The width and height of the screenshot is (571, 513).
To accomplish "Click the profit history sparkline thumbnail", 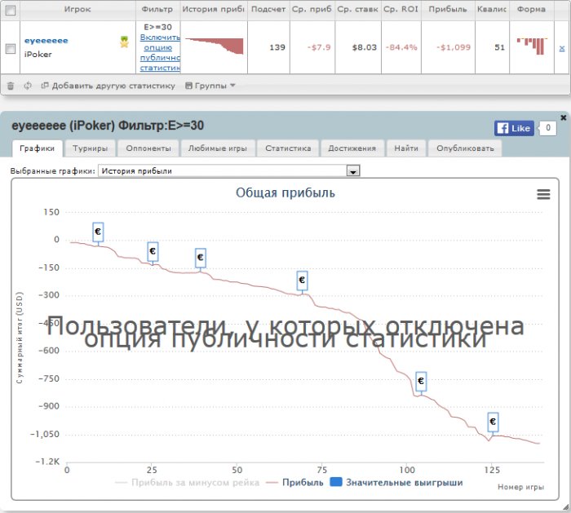I will 214,46.
